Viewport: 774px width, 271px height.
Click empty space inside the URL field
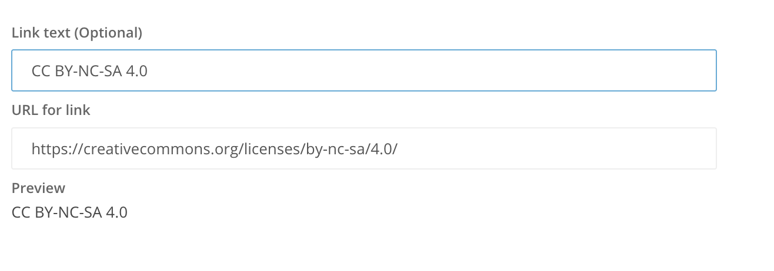tap(559, 148)
